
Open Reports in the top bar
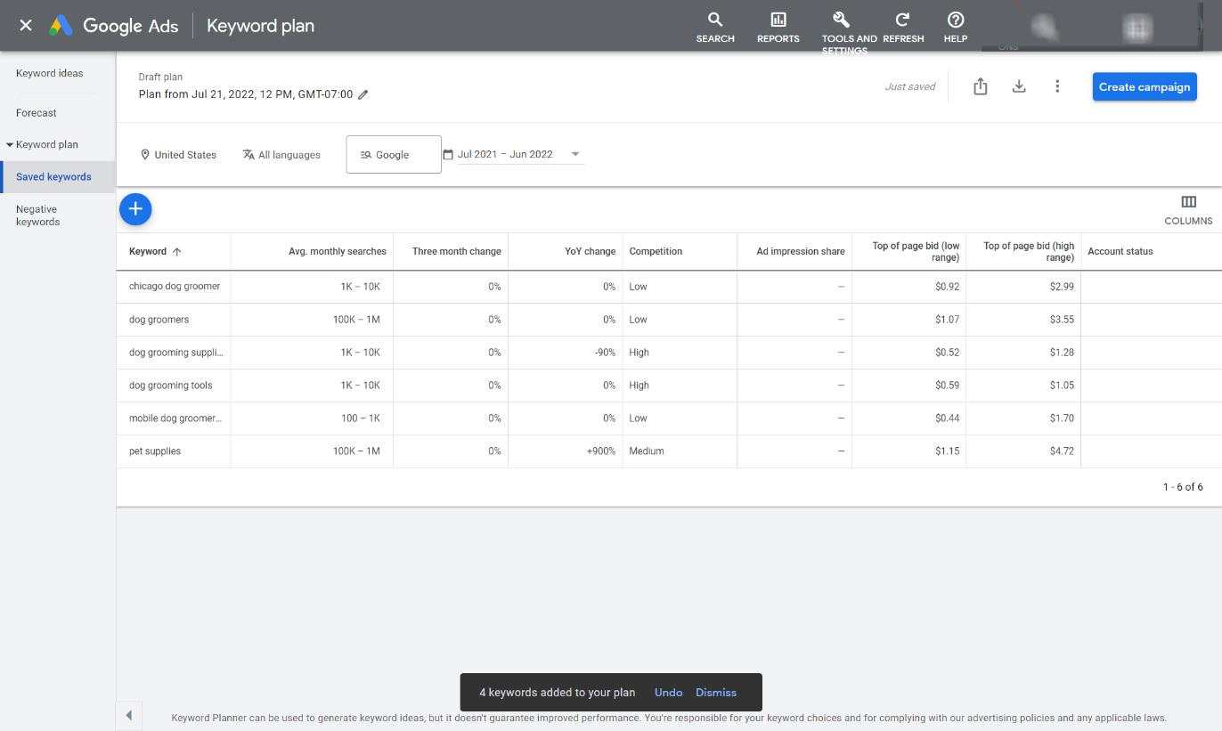pos(778,27)
